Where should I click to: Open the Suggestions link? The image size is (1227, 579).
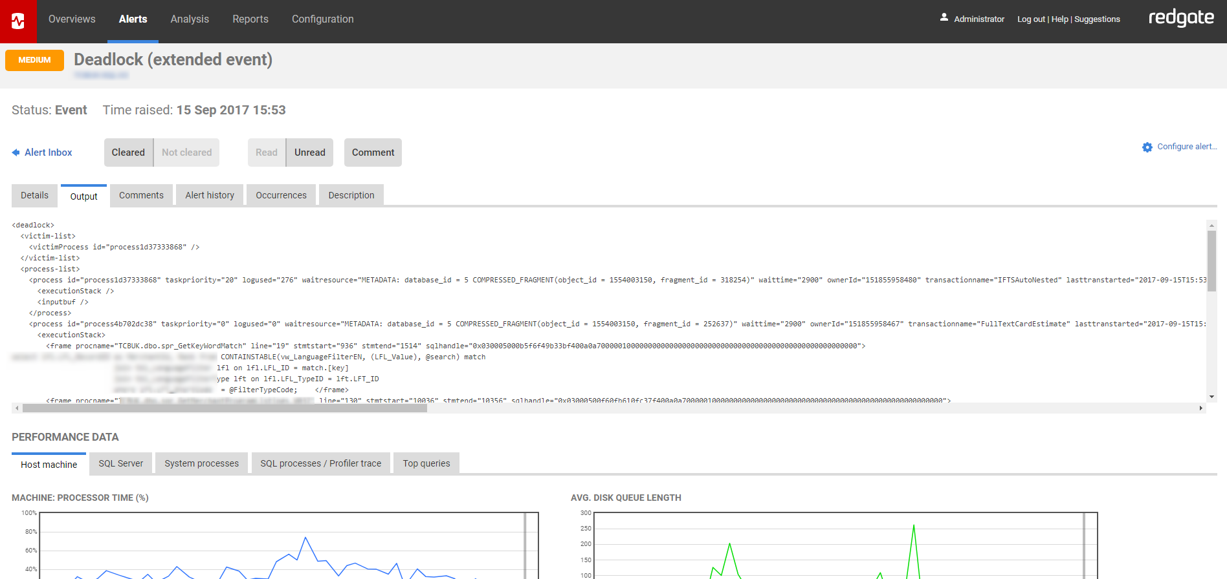coord(1097,19)
